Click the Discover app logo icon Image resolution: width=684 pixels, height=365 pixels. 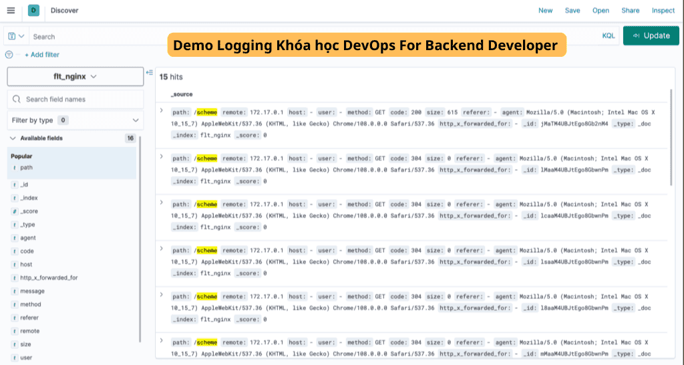(x=33, y=11)
